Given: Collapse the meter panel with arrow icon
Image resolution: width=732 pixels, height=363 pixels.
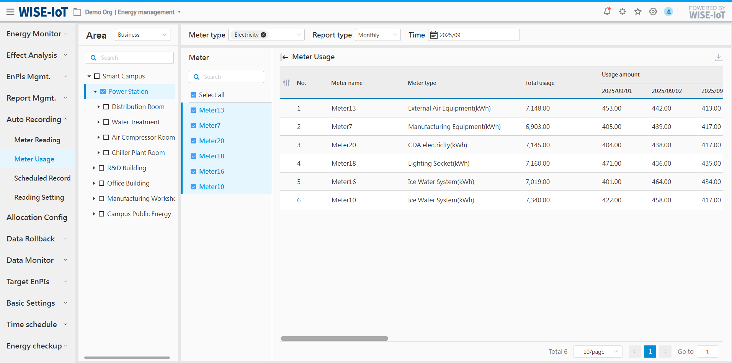Looking at the screenshot, I should pyautogui.click(x=284, y=57).
